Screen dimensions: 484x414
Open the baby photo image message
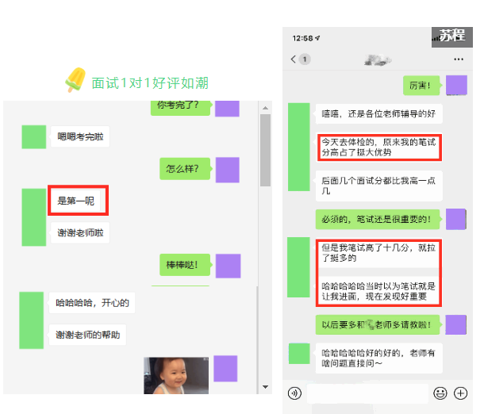(x=176, y=375)
